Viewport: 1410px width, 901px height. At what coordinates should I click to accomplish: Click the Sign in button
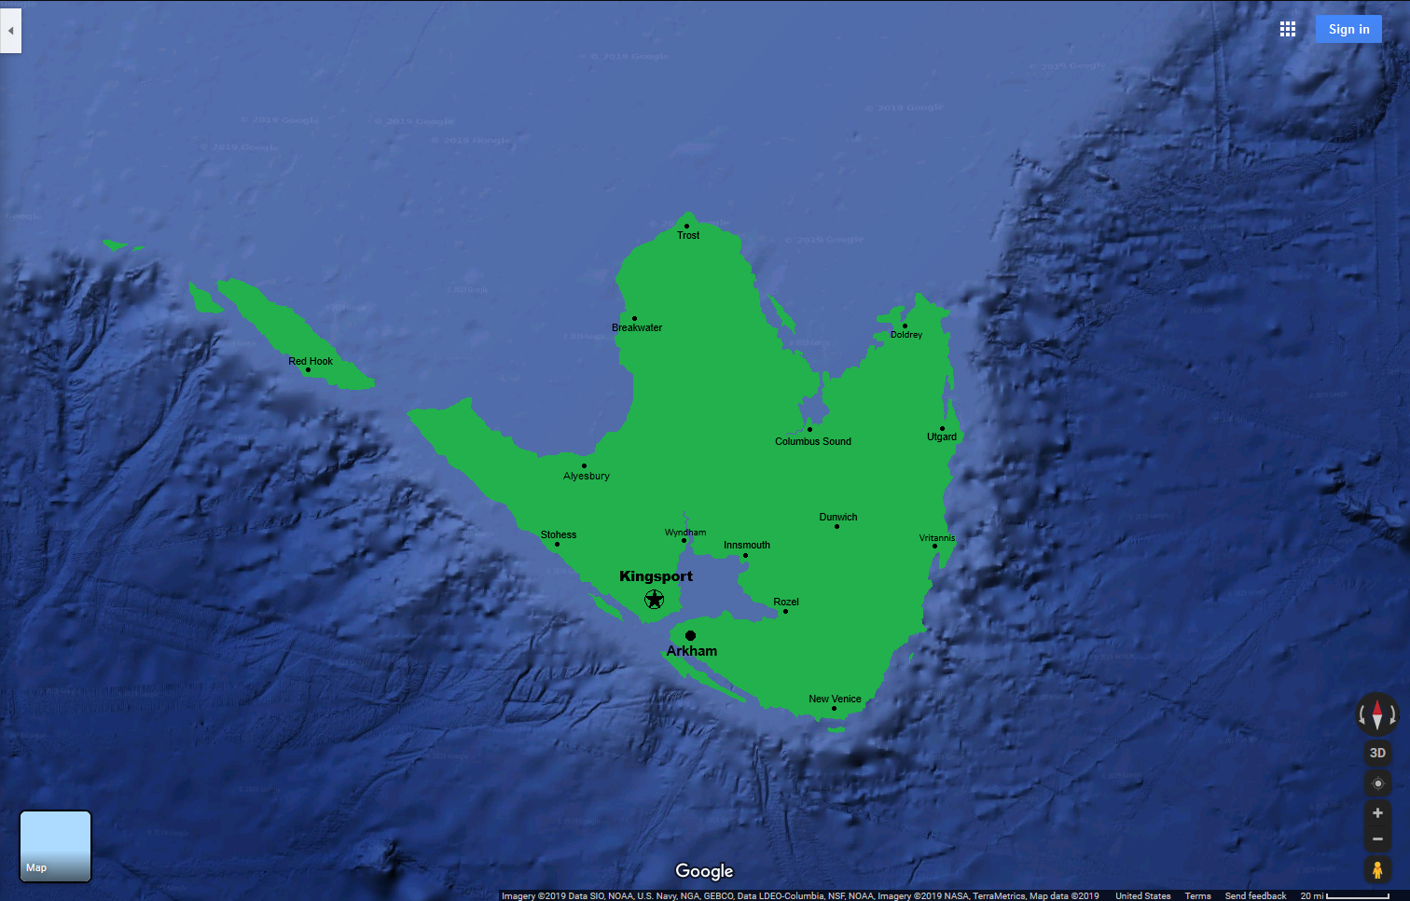click(x=1348, y=29)
